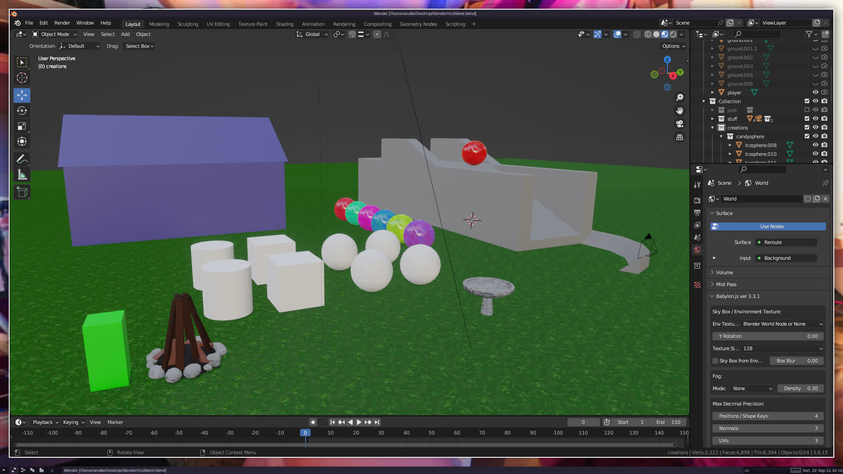Open Fog Mode None dropdown
Viewport: 843px width, 474px height.
(x=752, y=388)
